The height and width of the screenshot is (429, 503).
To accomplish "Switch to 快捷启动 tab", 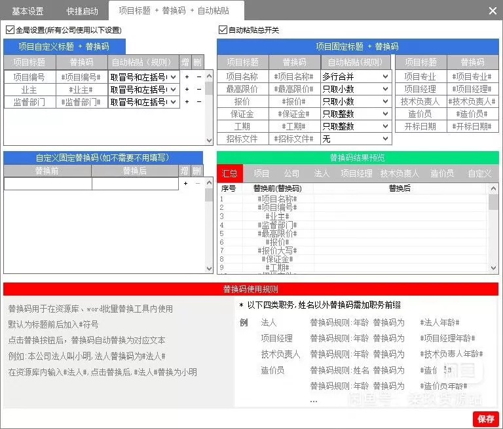I will click(82, 11).
